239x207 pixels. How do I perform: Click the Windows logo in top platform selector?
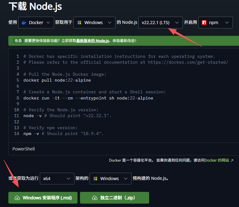point(79,23)
